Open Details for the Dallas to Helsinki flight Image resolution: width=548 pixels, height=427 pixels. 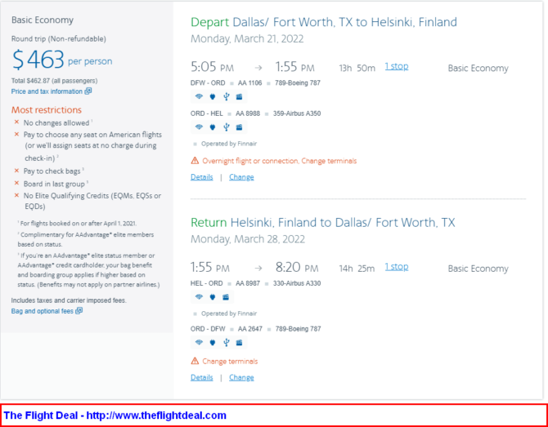[x=202, y=177]
